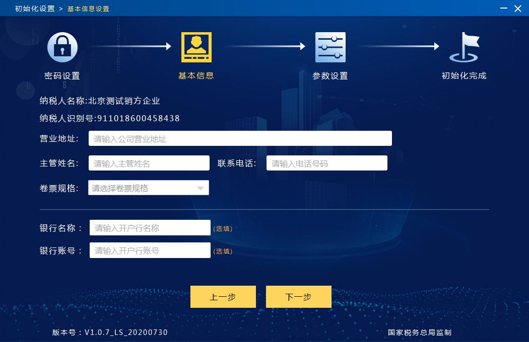529x342 pixels.
Task: Click the 下一步 button
Action: pyautogui.click(x=298, y=297)
